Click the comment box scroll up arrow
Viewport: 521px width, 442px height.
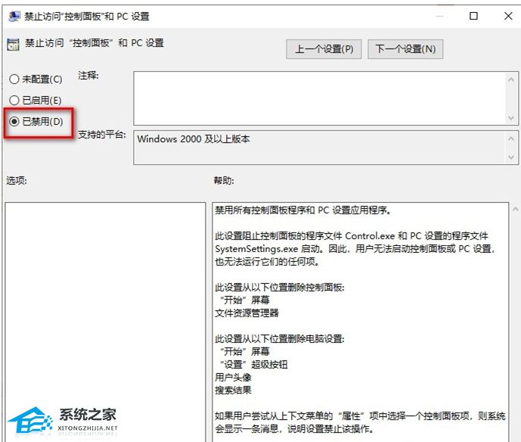[511, 79]
